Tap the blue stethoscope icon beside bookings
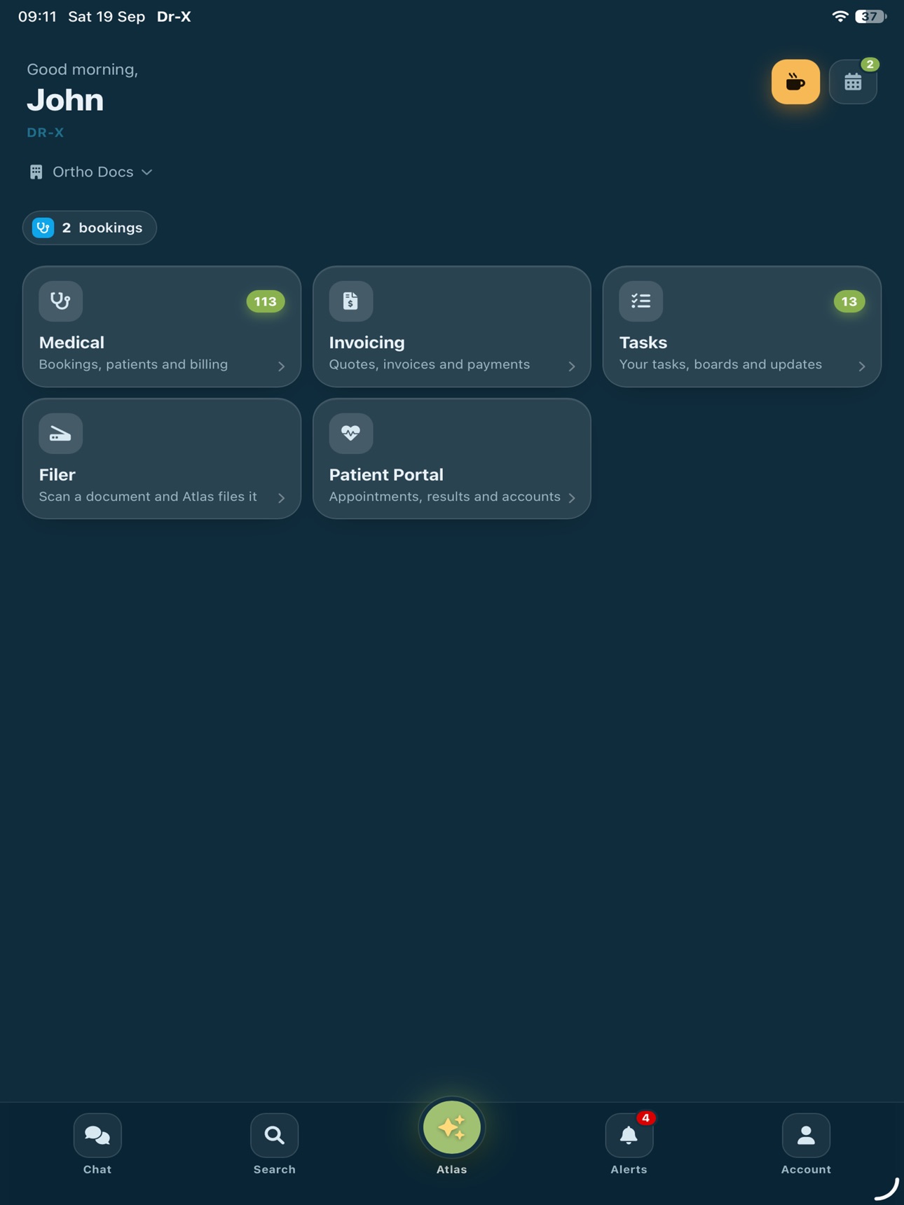The image size is (904, 1205). coord(43,228)
